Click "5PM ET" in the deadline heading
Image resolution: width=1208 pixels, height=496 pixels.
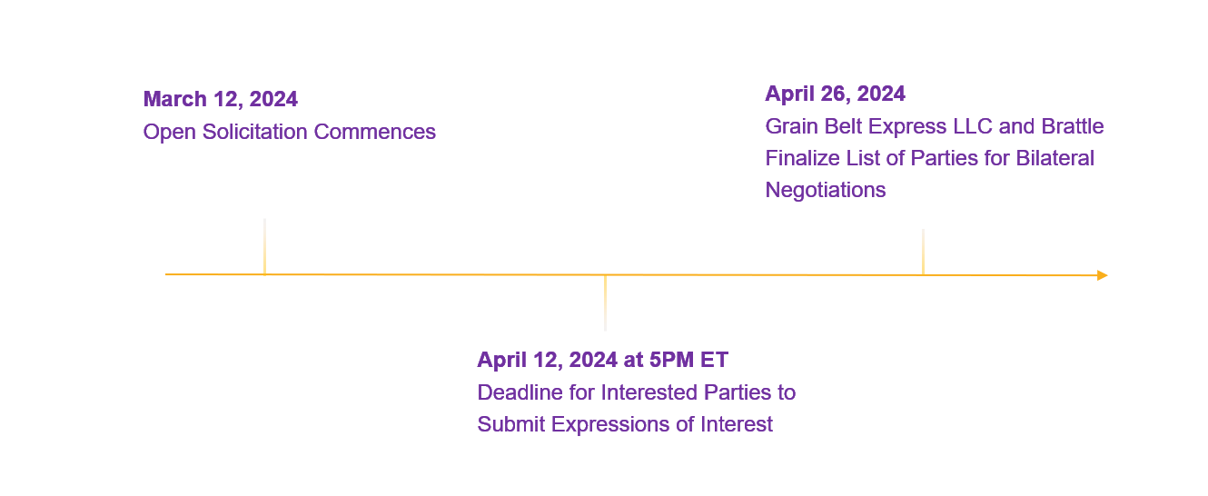click(689, 360)
